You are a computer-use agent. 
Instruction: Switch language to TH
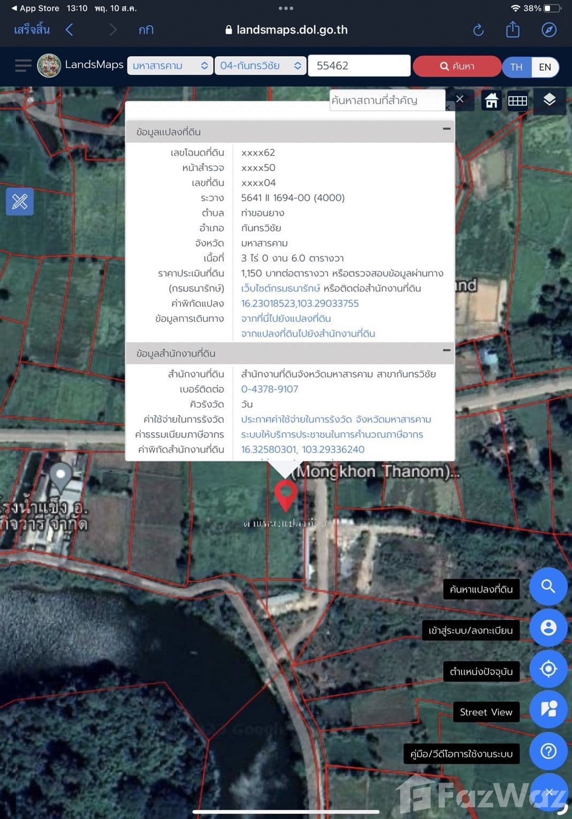click(516, 67)
